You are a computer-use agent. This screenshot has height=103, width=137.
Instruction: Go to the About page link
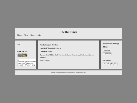[x=26, y=35]
